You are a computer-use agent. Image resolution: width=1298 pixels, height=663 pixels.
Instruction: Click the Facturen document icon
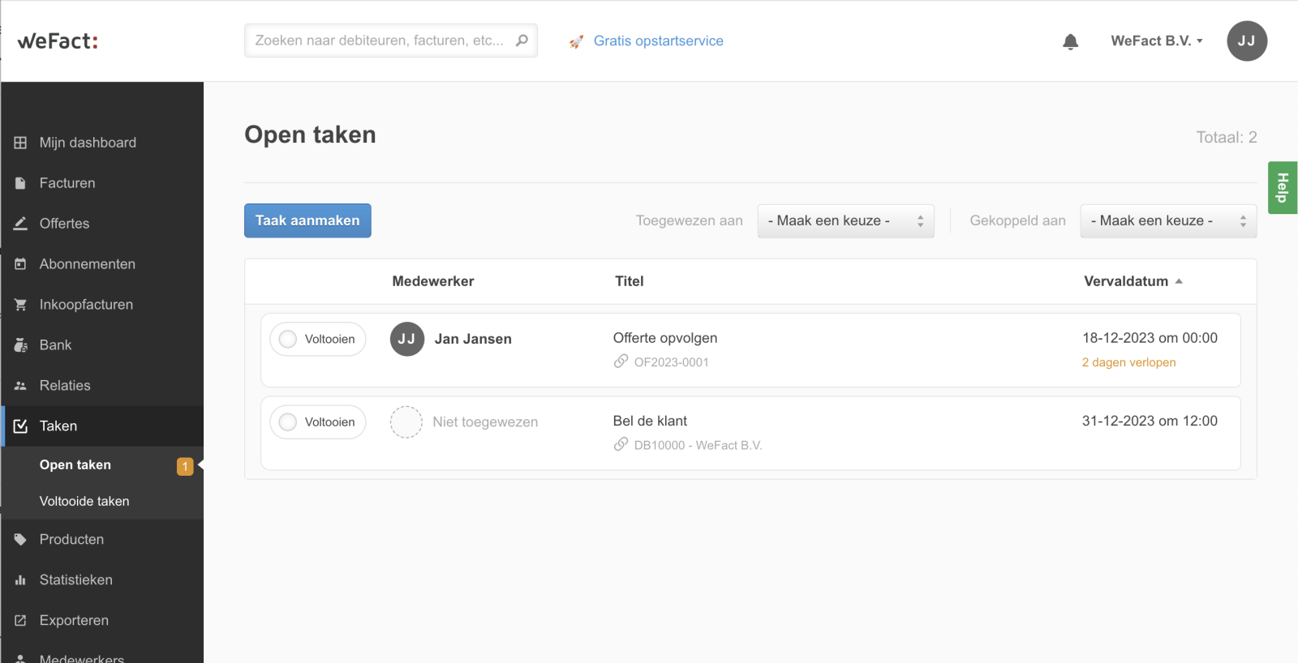[x=20, y=183]
